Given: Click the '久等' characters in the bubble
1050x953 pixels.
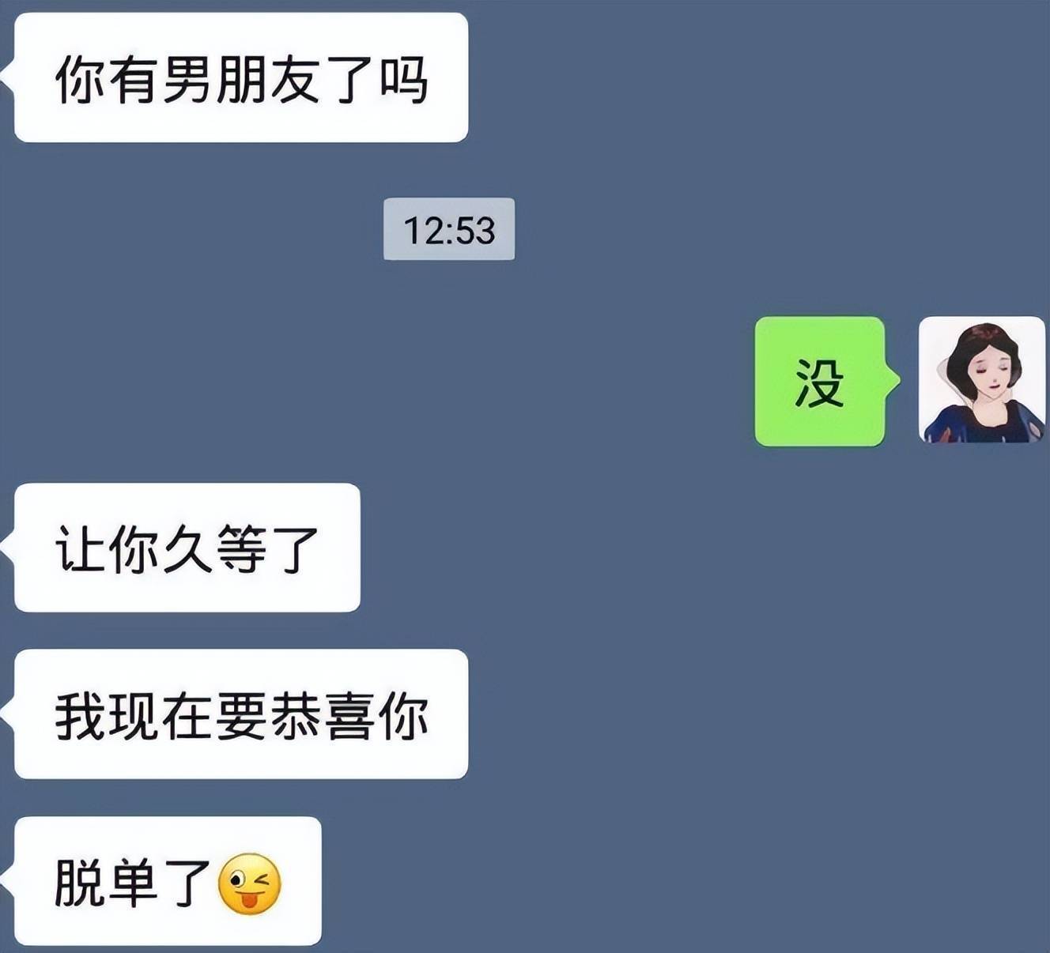Looking at the screenshot, I should click(x=214, y=549).
